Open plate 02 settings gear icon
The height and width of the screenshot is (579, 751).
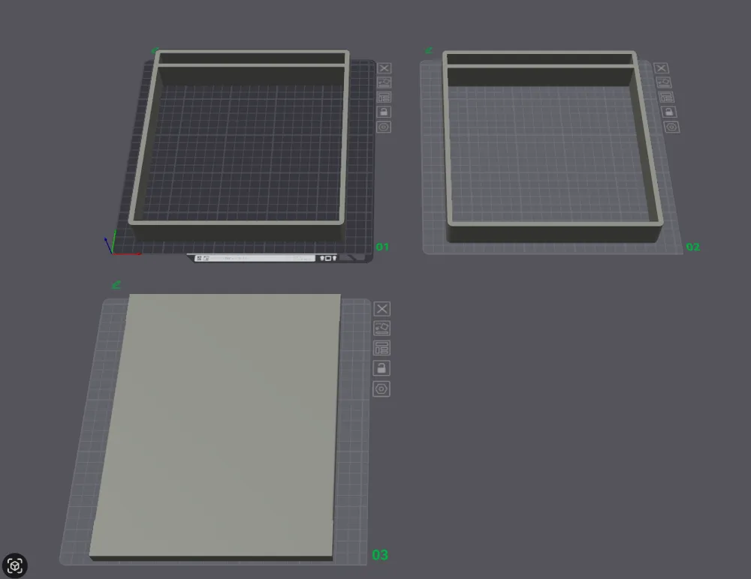click(671, 127)
